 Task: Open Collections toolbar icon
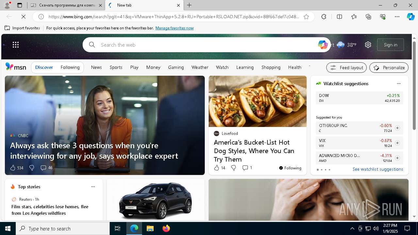(x=368, y=17)
